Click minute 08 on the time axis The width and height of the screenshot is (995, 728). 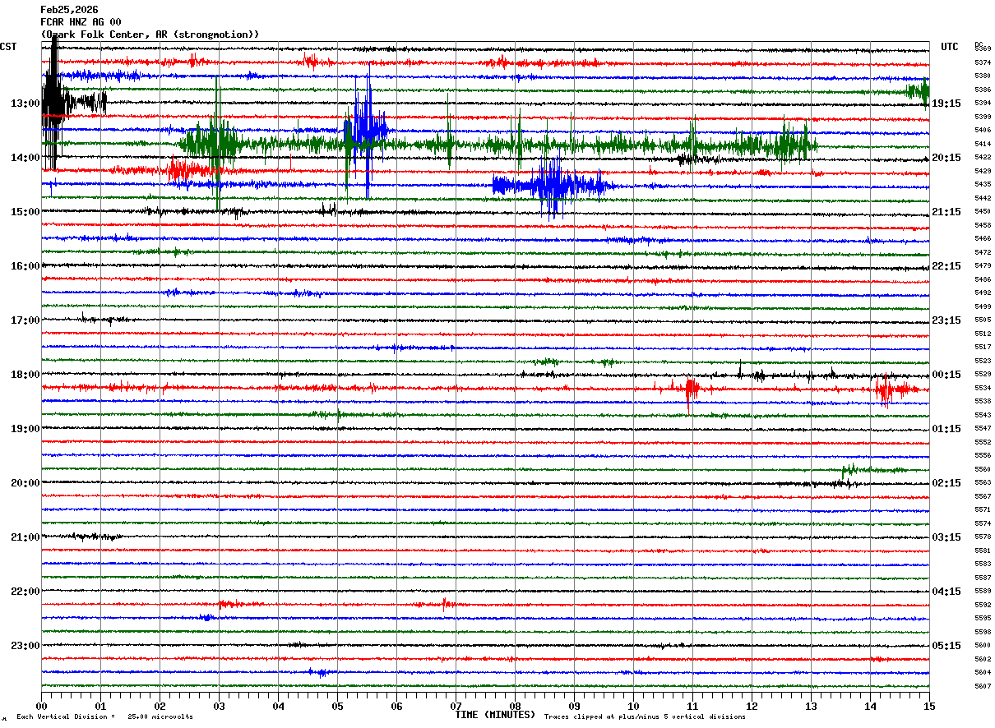point(515,706)
